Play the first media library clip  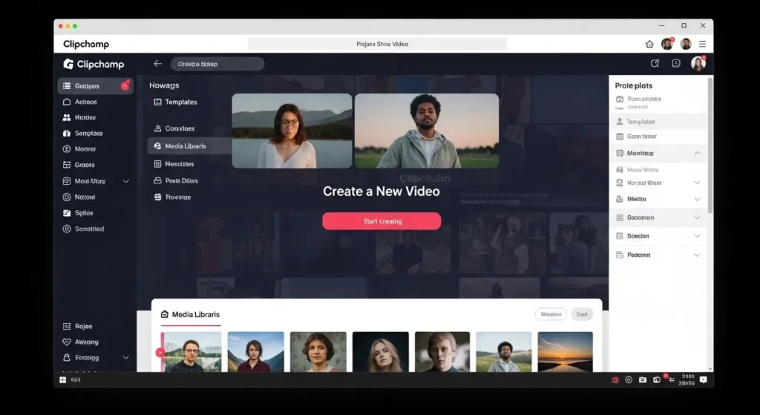(160, 353)
